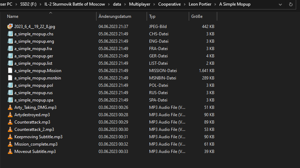Click the VLC icon for Arty_Taking_DMG.mp3
Viewport: 300px width, 168px height.
pyautogui.click(x=10, y=107)
